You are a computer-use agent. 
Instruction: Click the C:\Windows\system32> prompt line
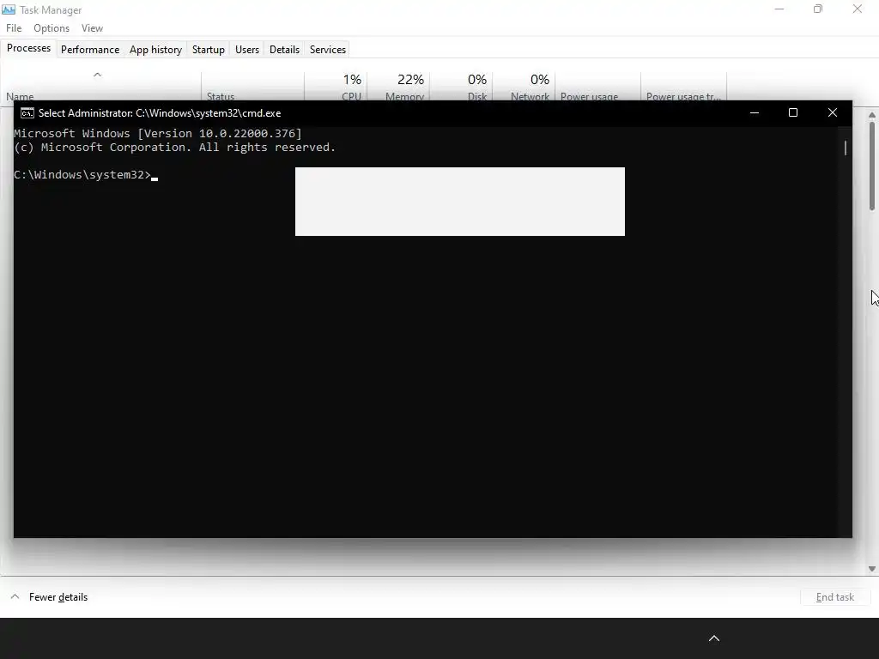coord(86,175)
